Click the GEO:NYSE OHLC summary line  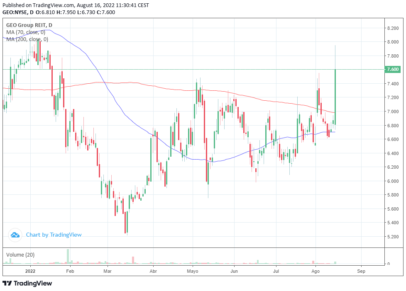59,12
